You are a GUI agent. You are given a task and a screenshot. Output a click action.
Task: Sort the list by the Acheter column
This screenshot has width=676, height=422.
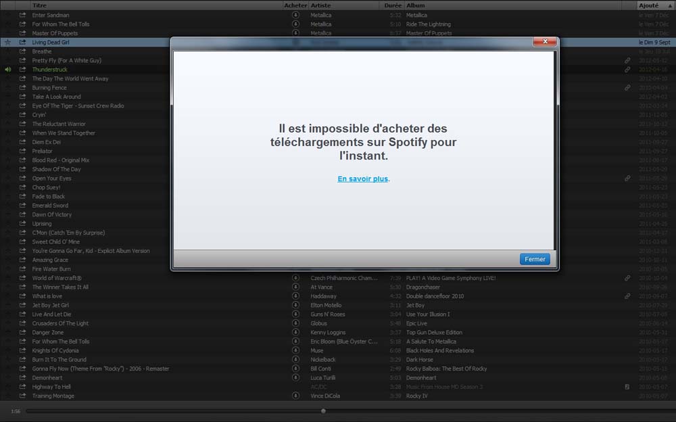click(295, 5)
